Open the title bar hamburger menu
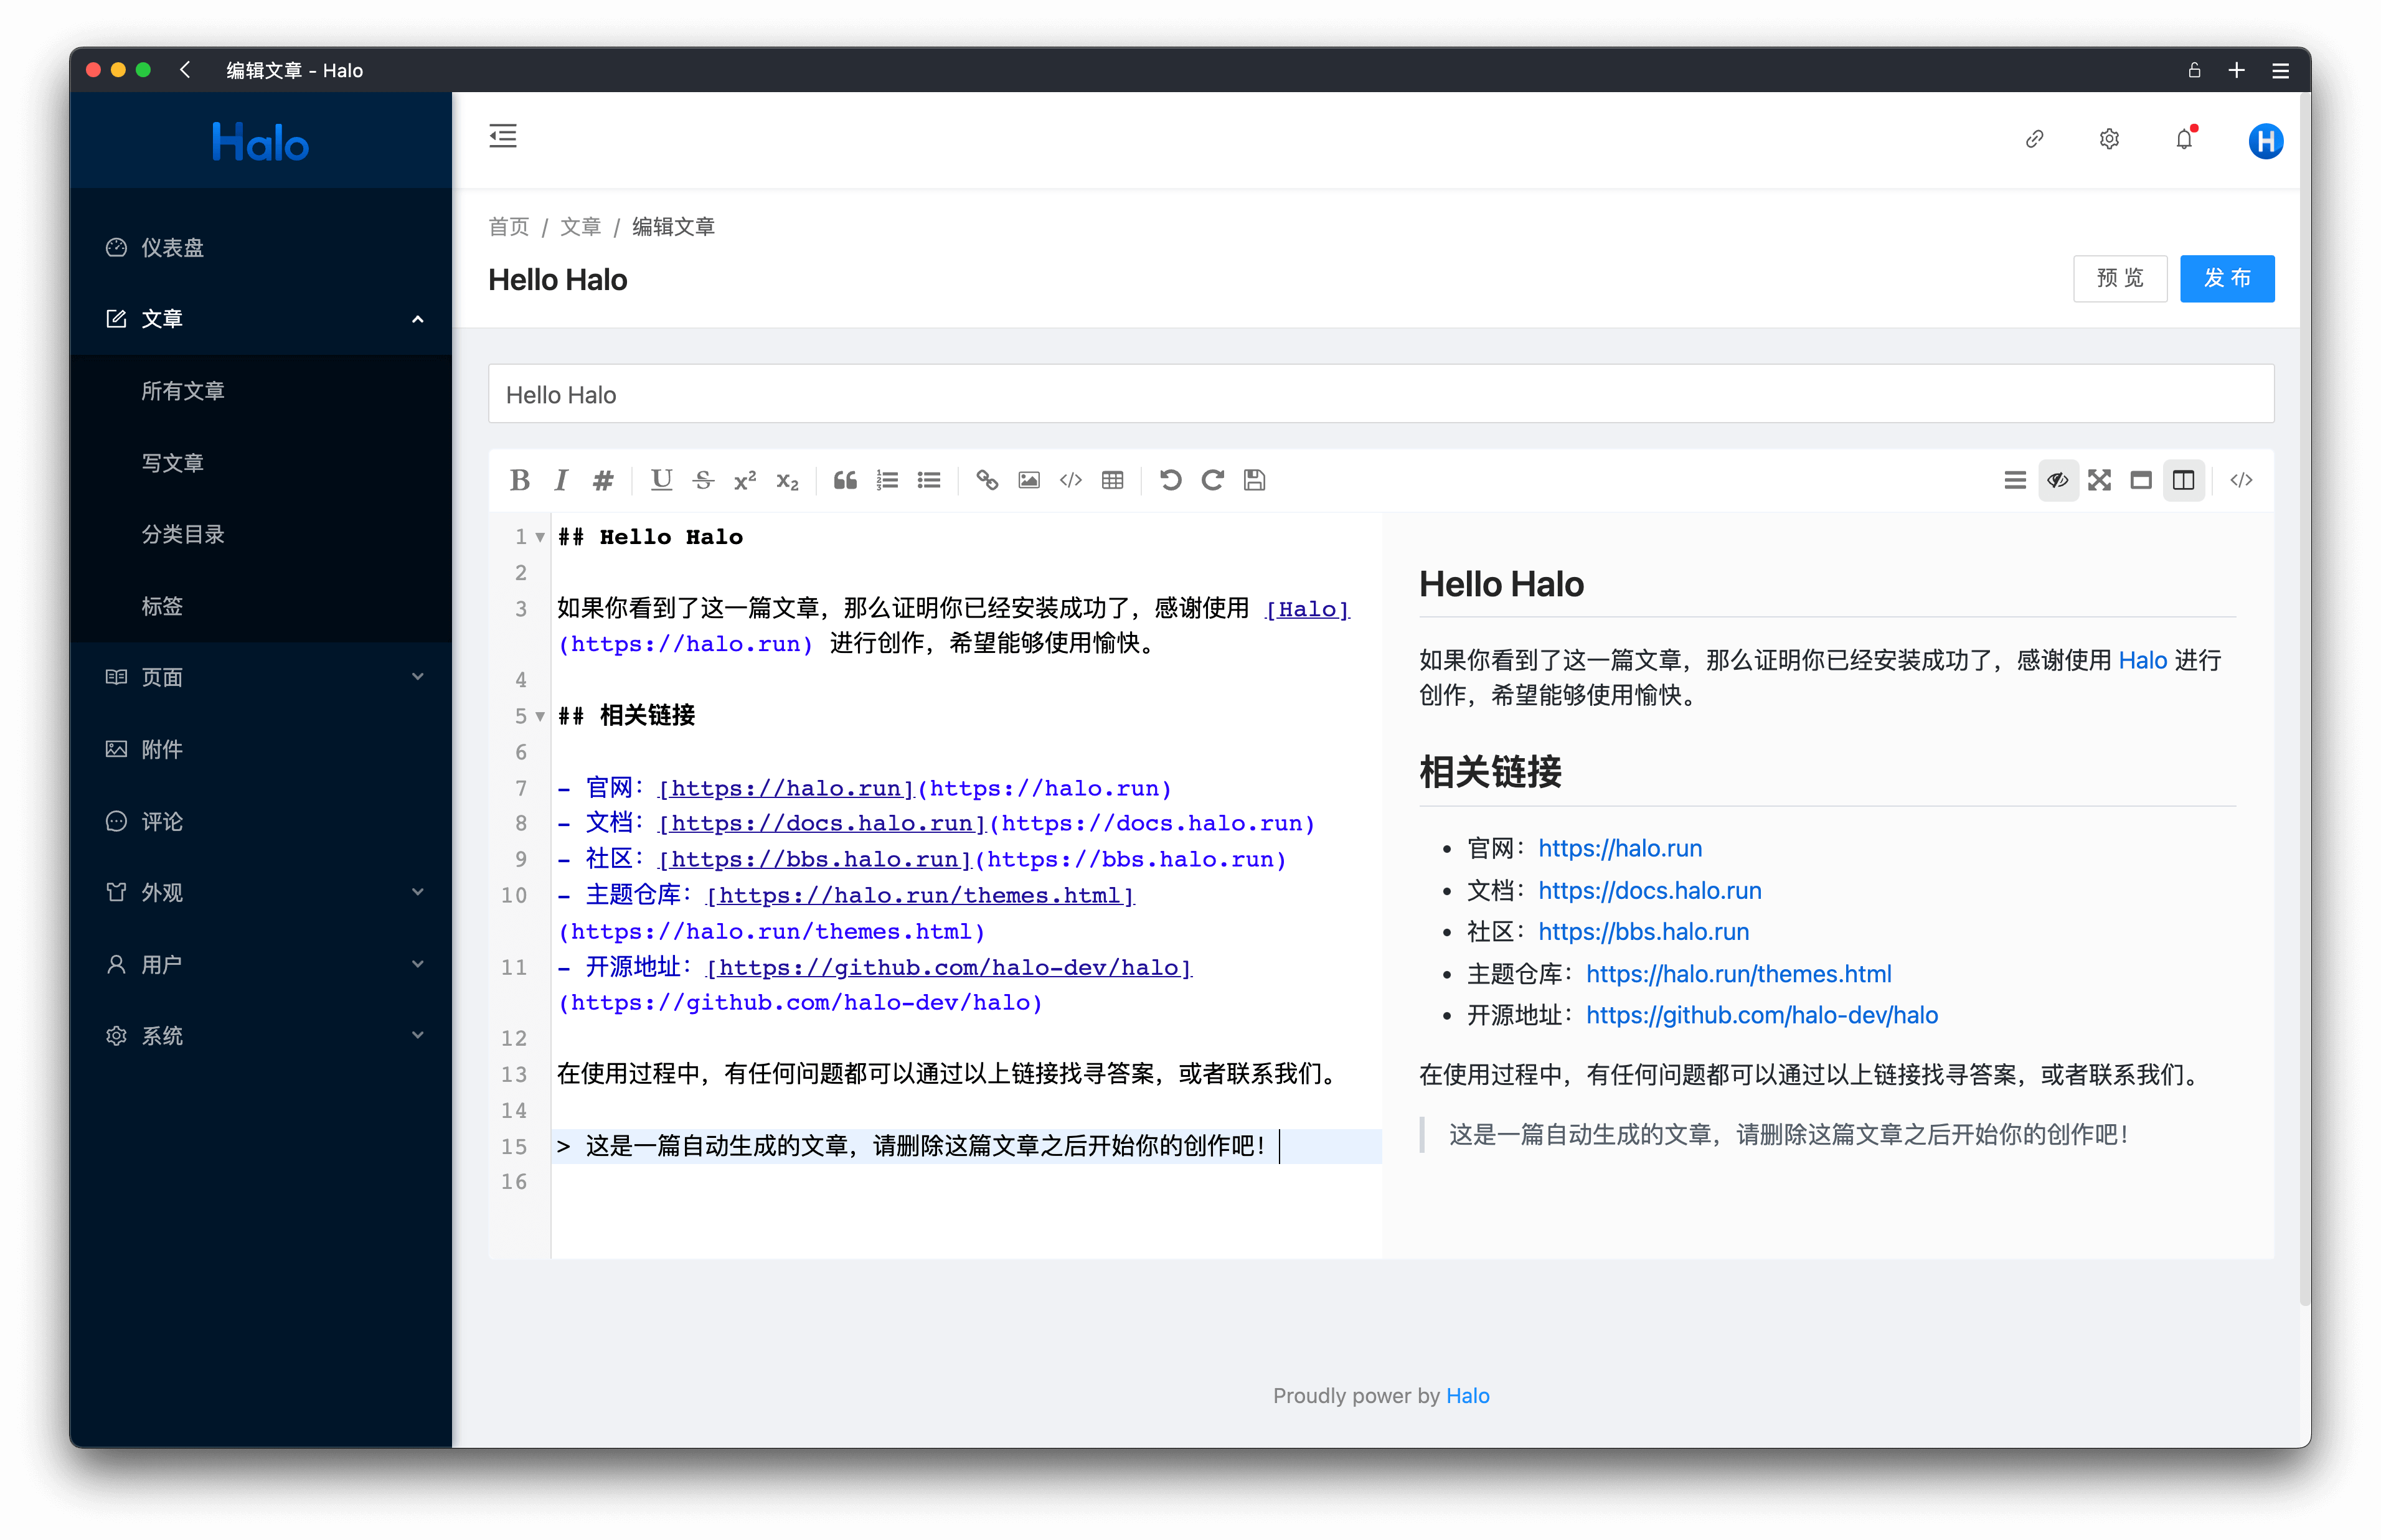Screen dimensions: 2381x1540 [2280, 70]
